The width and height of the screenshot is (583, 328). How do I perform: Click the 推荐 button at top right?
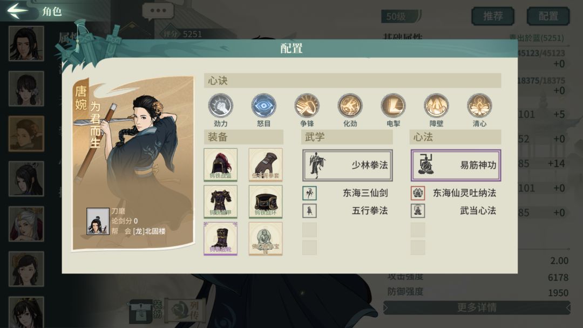click(493, 16)
